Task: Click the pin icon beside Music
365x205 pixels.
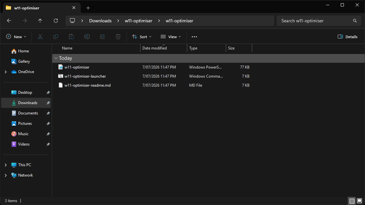Action: (x=48, y=134)
